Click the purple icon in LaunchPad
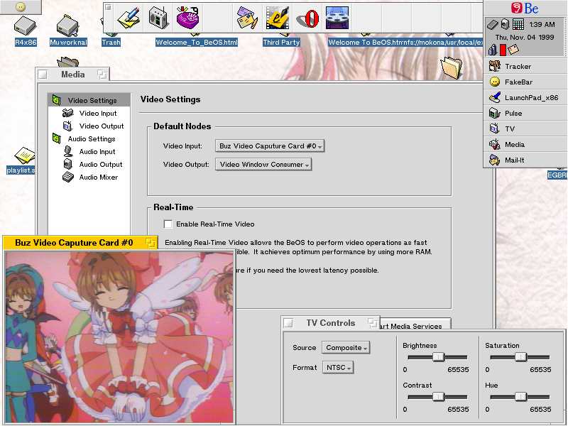Viewport: 568px width, 426px height. click(187, 17)
